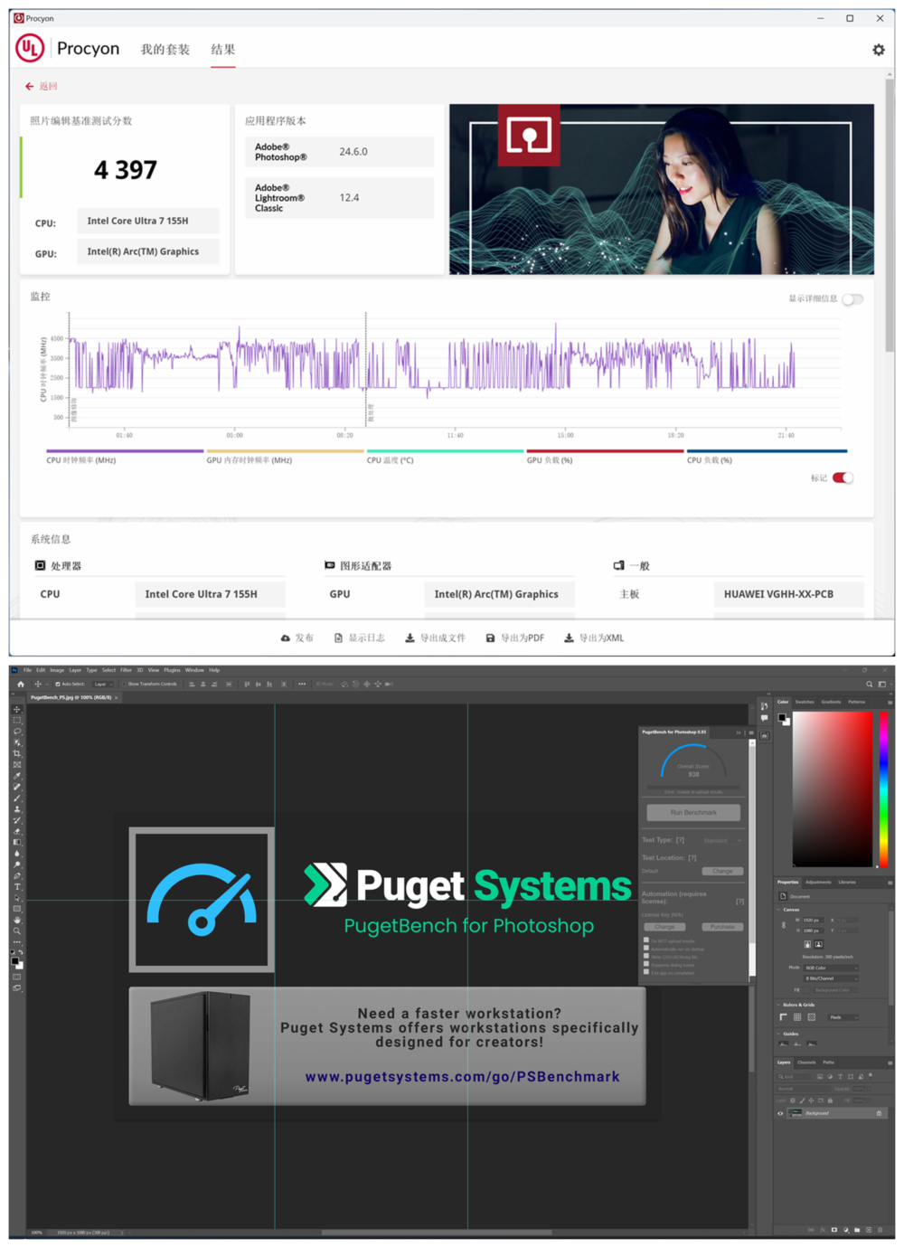The image size is (904, 1247).
Task: Click foreground color swatch in toolbar
Action: 14,961
